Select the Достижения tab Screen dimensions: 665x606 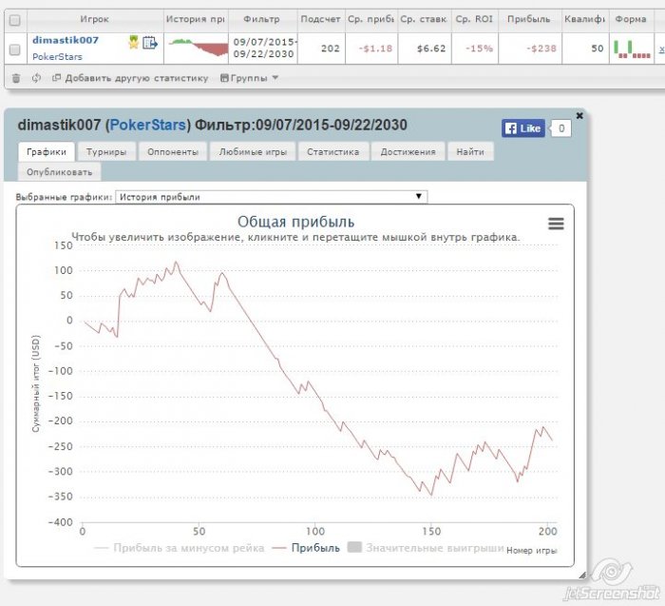pos(408,152)
